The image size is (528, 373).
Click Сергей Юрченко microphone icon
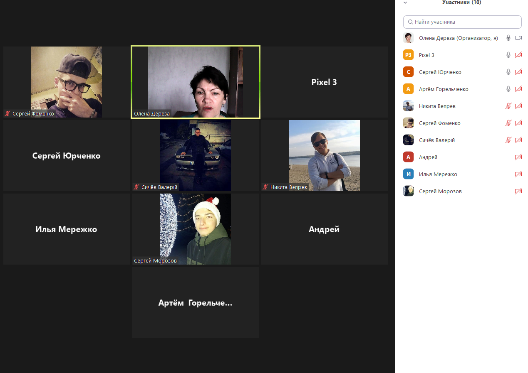[x=508, y=72]
